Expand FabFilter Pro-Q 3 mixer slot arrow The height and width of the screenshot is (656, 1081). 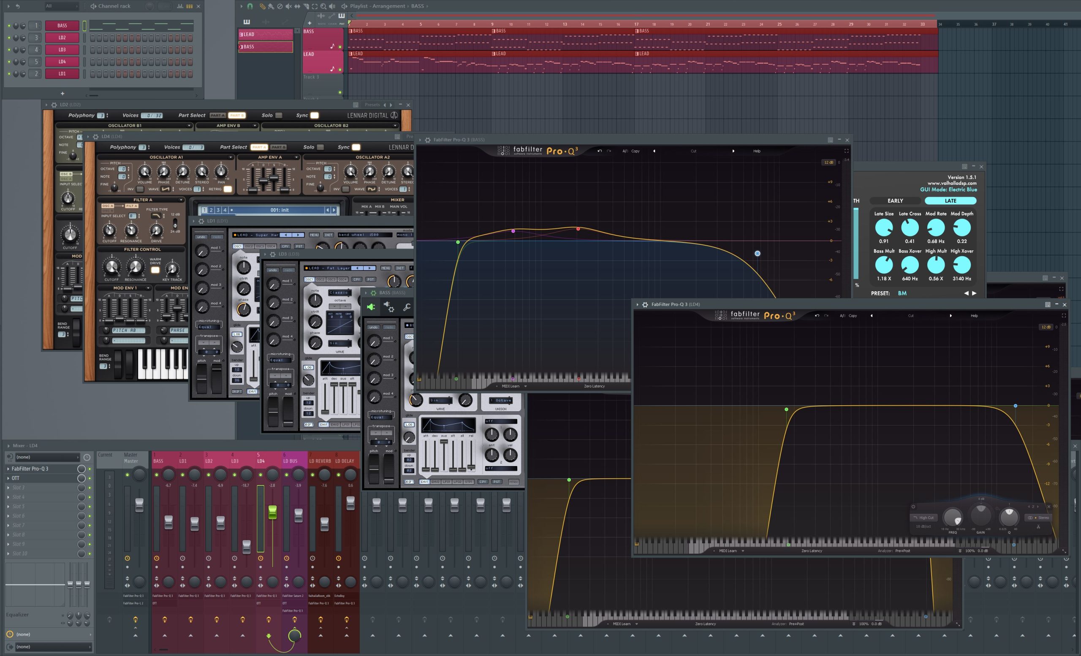pos(8,469)
